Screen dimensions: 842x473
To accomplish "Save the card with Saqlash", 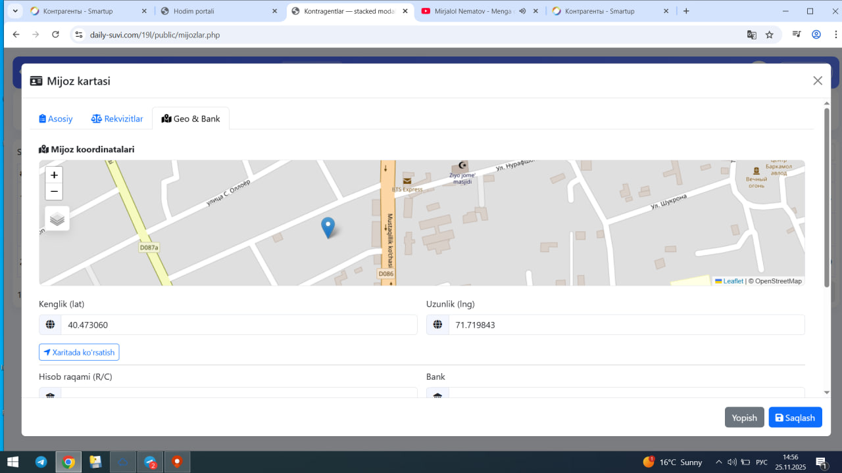I will click(x=795, y=417).
